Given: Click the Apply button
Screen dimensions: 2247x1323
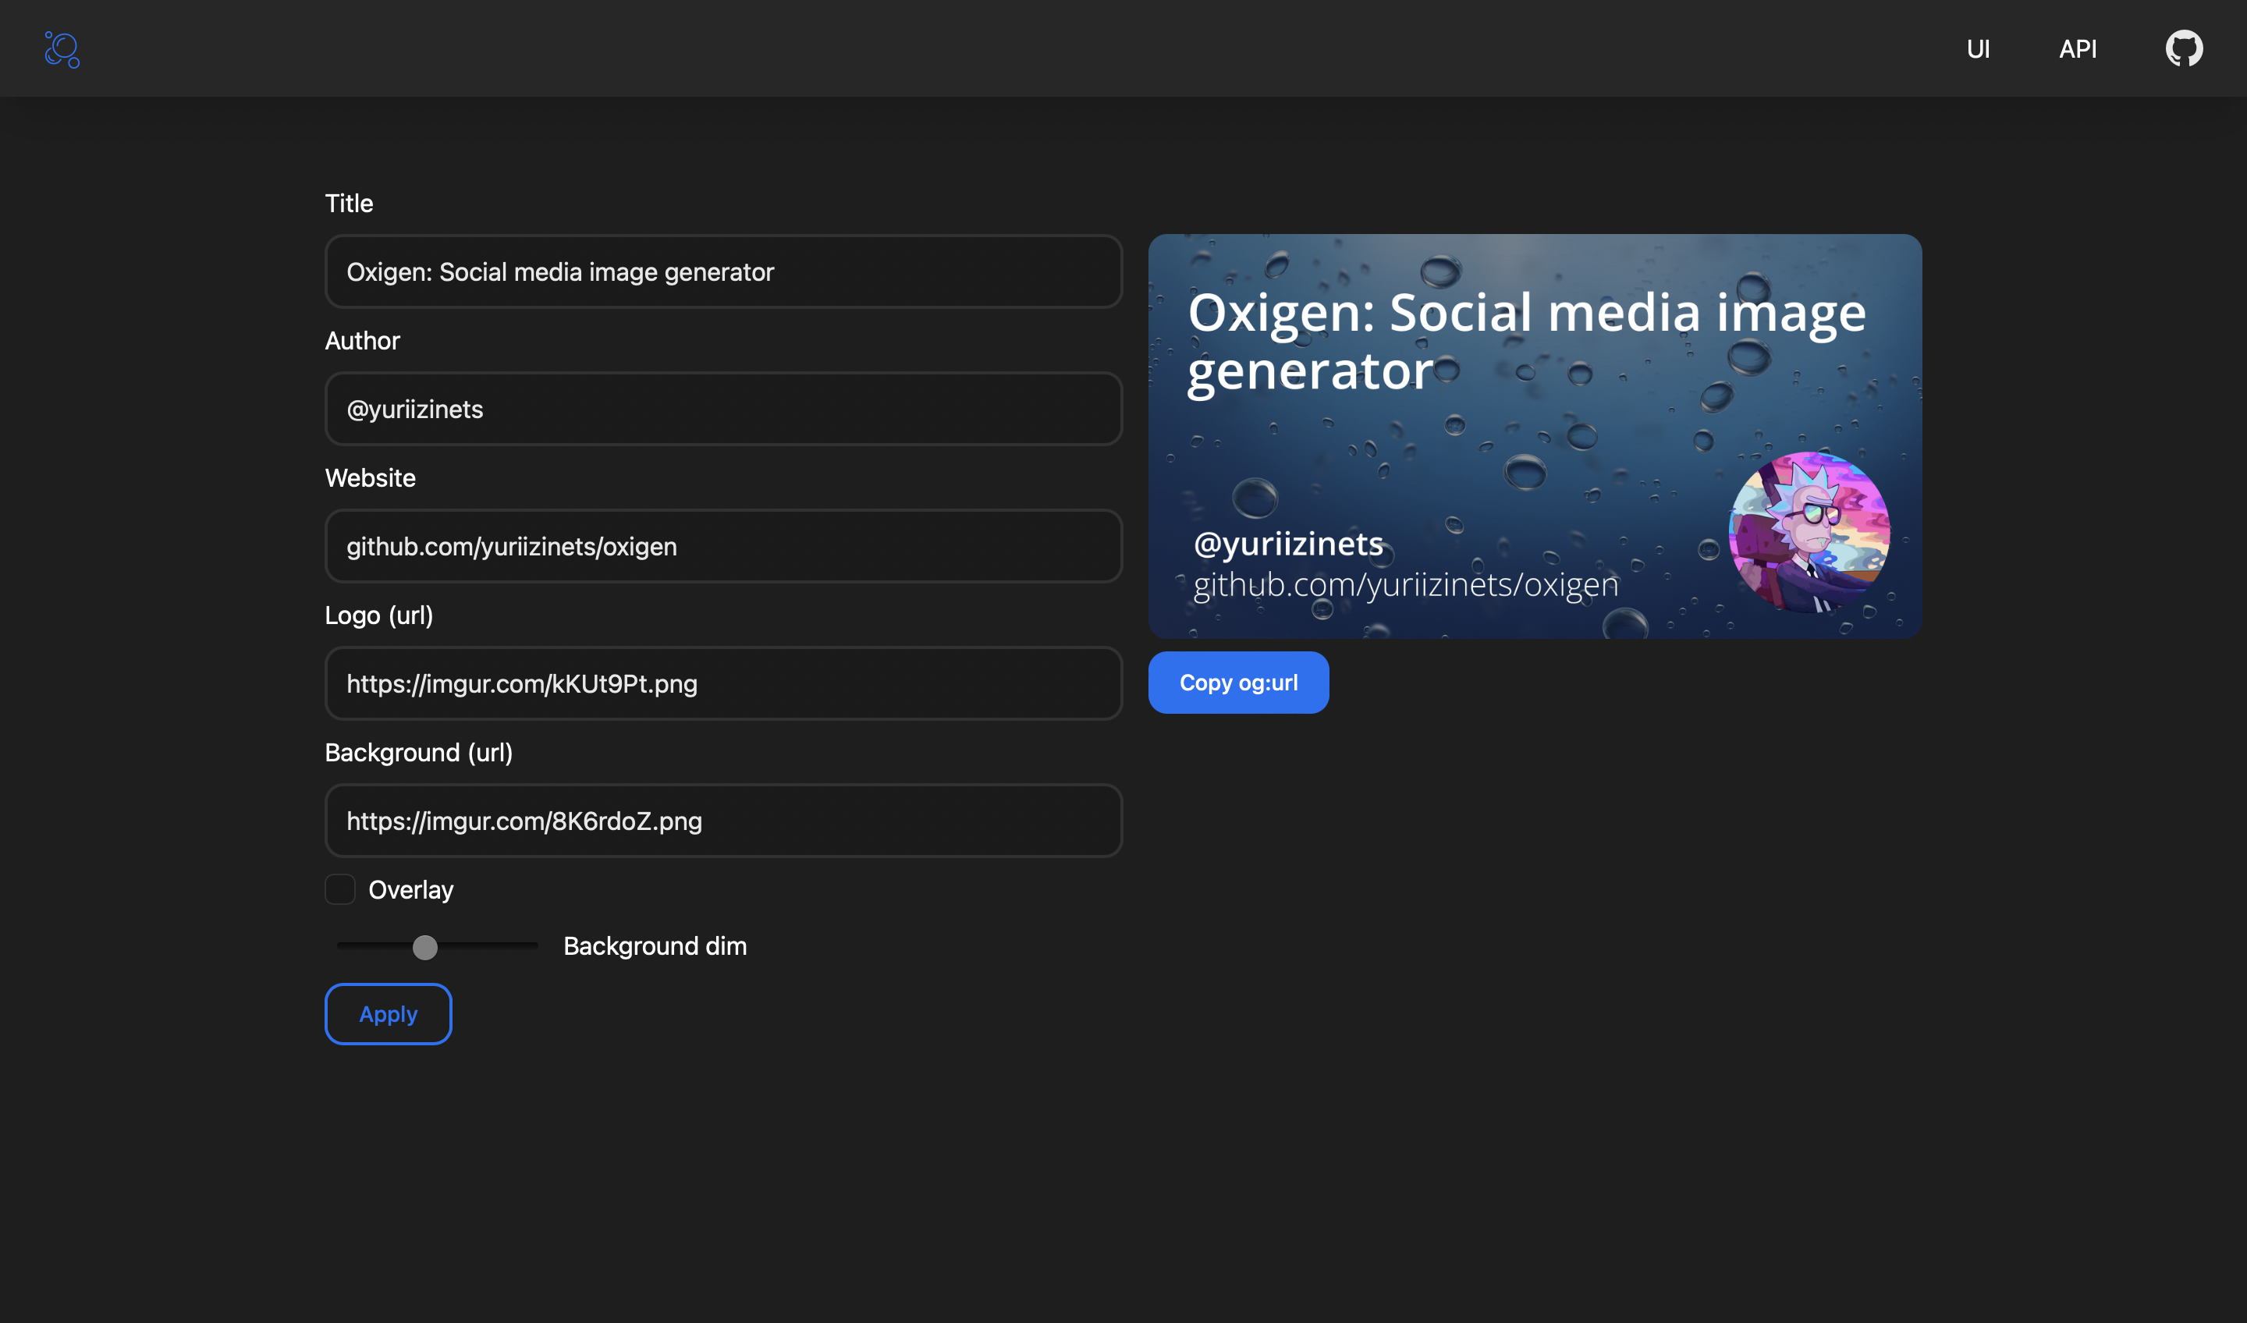Looking at the screenshot, I should coord(387,1013).
